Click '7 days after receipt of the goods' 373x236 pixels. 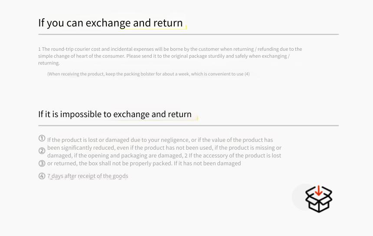pos(88,176)
